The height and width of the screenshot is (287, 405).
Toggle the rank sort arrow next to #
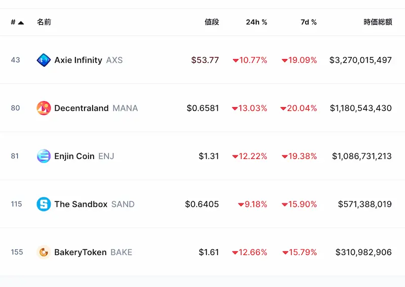(21, 23)
